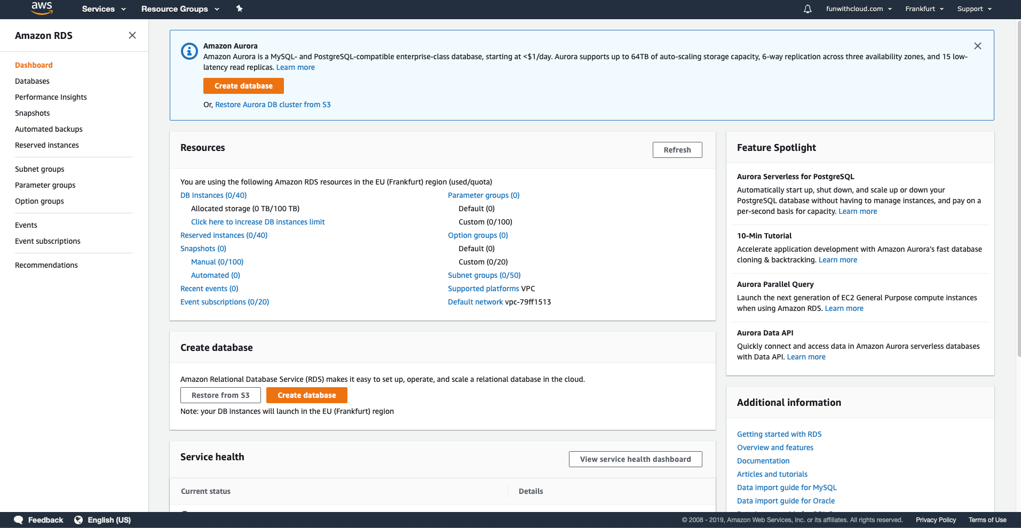The height and width of the screenshot is (528, 1021).
Task: Open the Frankfurt region selector
Action: pyautogui.click(x=924, y=9)
